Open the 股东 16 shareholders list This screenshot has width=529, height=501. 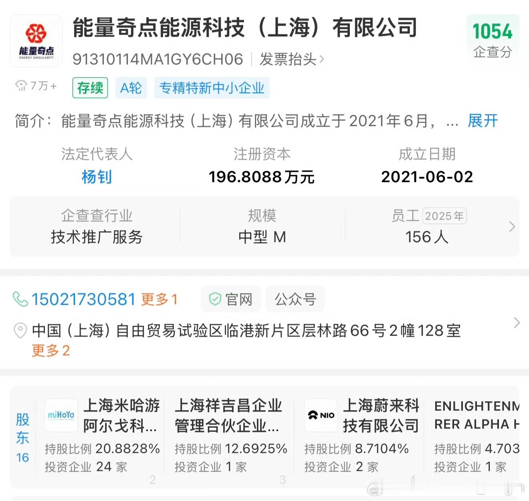(23, 437)
